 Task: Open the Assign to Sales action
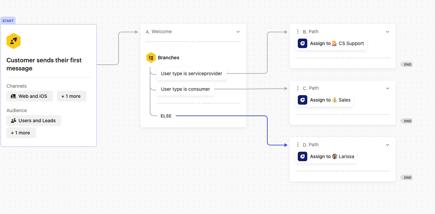324,100
